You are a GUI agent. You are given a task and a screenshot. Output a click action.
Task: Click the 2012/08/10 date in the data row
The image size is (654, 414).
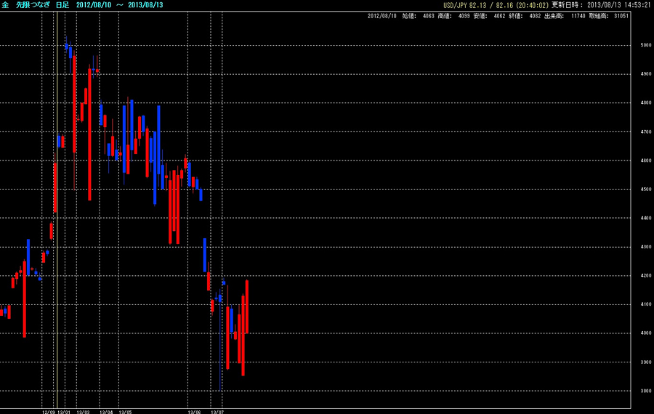coord(381,16)
